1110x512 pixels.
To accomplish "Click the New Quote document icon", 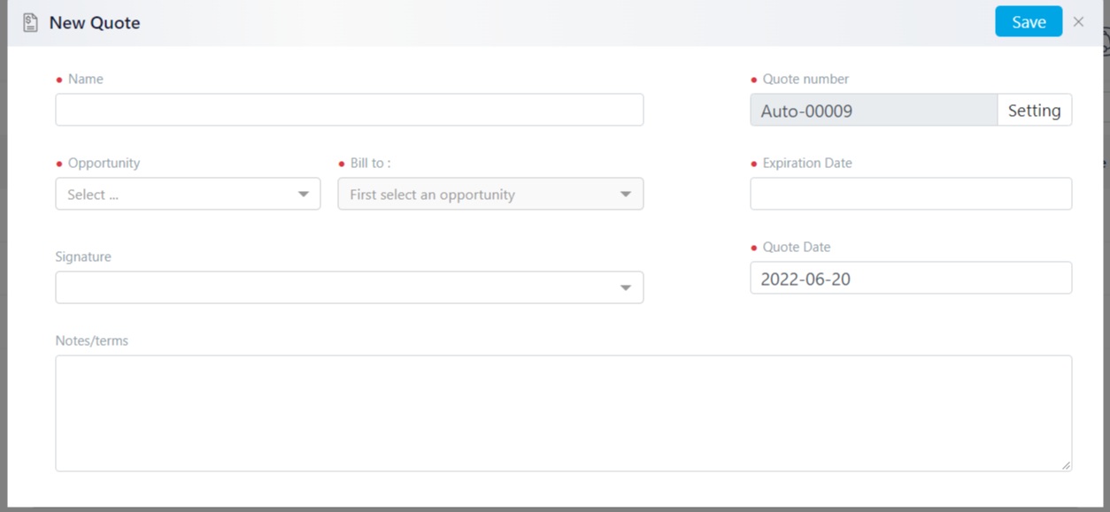I will point(30,22).
